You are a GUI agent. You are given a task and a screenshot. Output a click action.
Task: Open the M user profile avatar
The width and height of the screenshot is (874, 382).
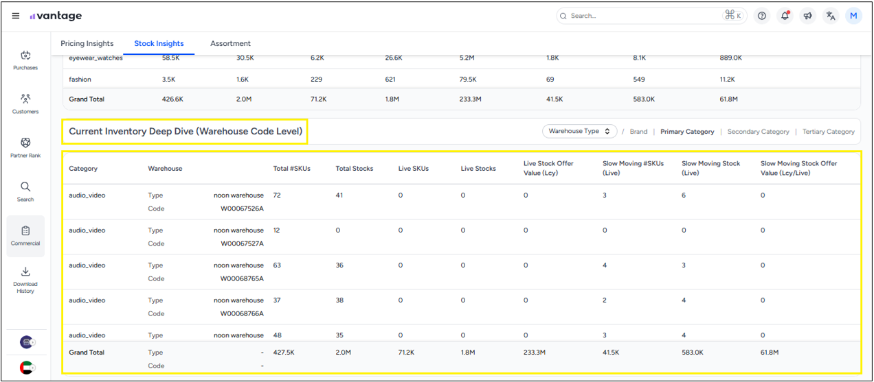pyautogui.click(x=853, y=16)
